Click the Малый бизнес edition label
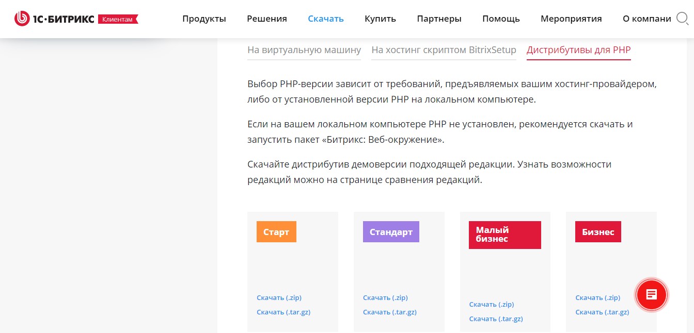Image resolution: width=694 pixels, height=333 pixels. click(505, 235)
